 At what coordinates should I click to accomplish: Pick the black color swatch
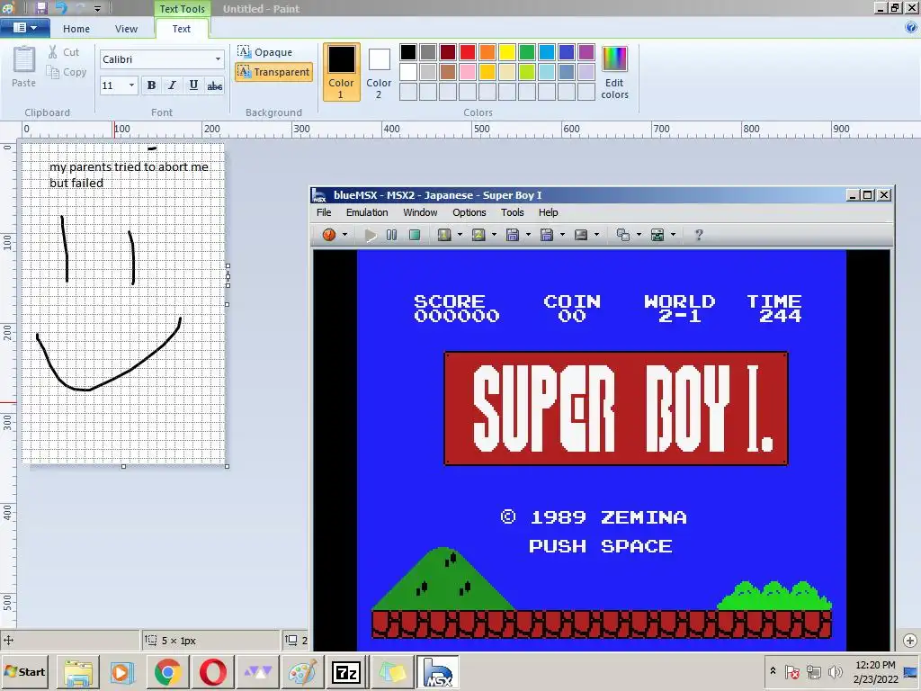point(408,52)
